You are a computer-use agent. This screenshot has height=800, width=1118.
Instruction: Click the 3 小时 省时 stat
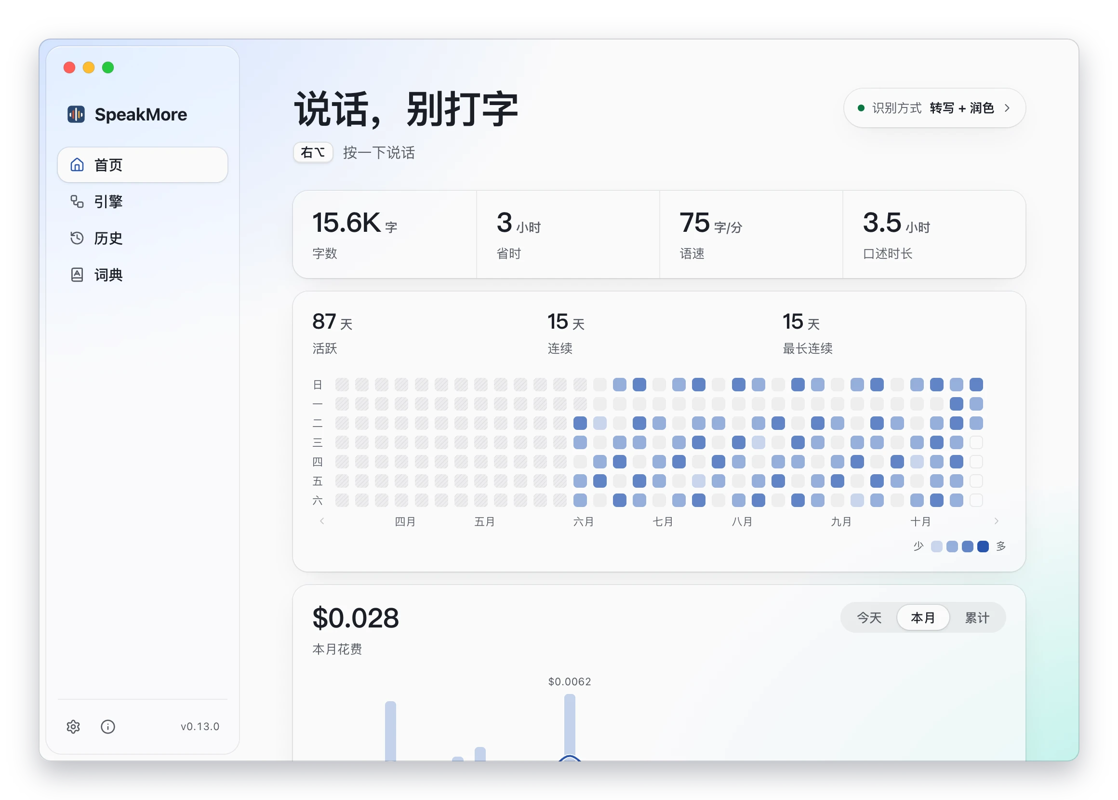(568, 235)
